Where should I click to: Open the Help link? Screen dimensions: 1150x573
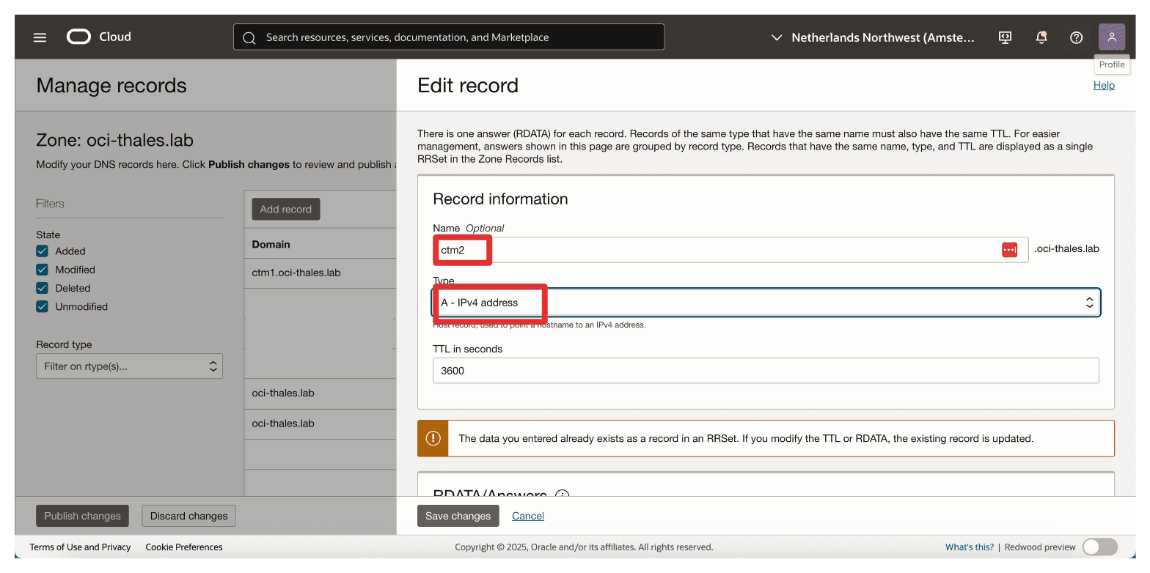[x=1104, y=85]
